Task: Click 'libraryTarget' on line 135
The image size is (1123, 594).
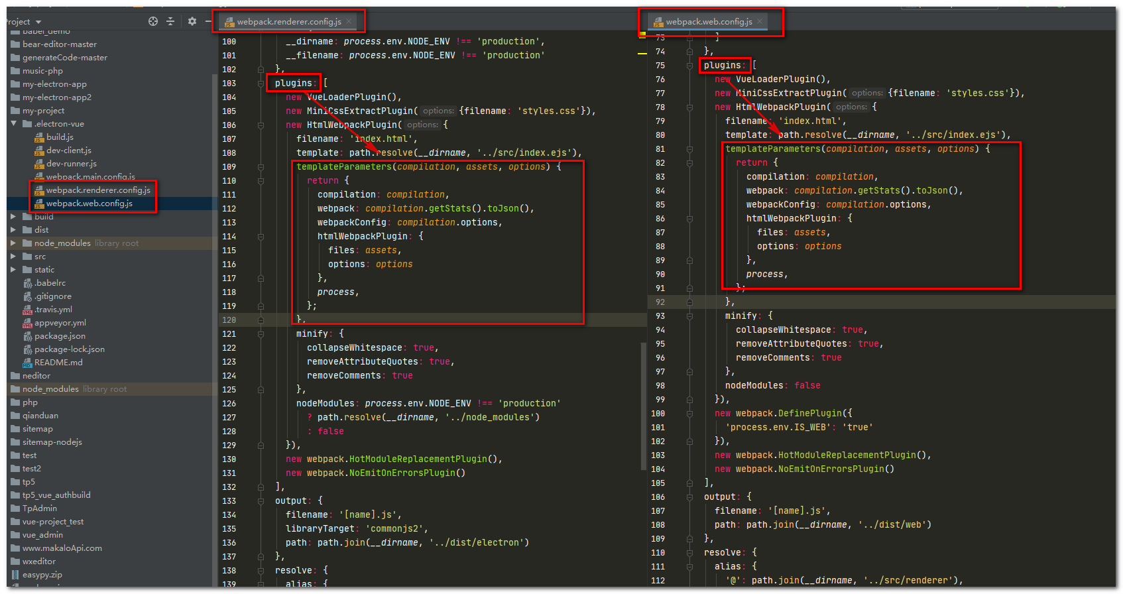Action: [x=320, y=529]
